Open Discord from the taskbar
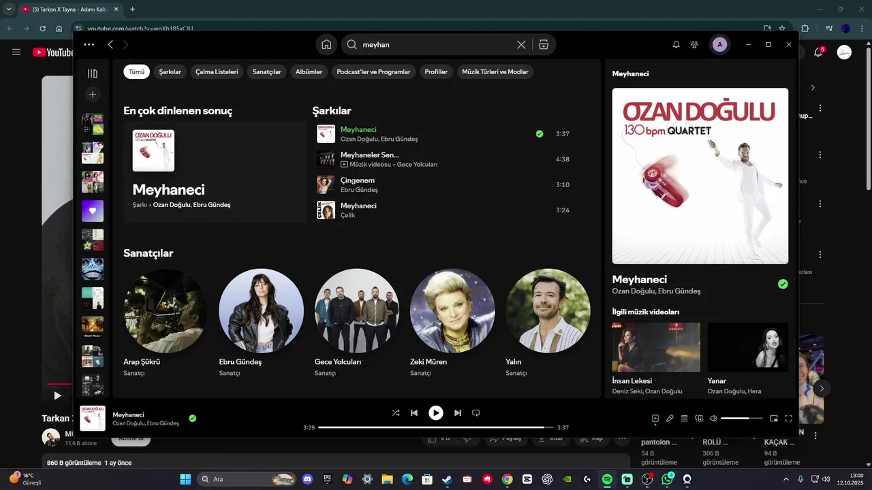Image resolution: width=872 pixels, height=490 pixels. (307, 479)
